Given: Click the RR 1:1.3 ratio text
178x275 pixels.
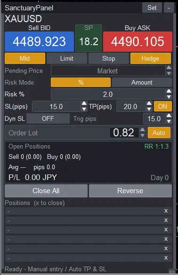Looking at the screenshot, I should [x=156, y=146].
